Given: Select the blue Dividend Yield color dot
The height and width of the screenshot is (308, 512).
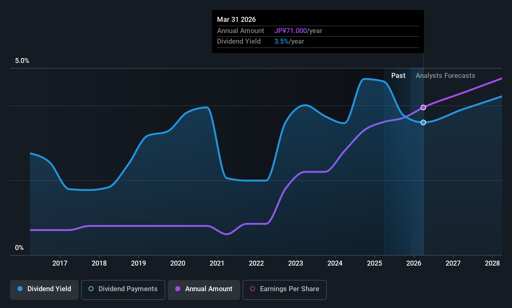Looking at the screenshot, I should 20,289.
